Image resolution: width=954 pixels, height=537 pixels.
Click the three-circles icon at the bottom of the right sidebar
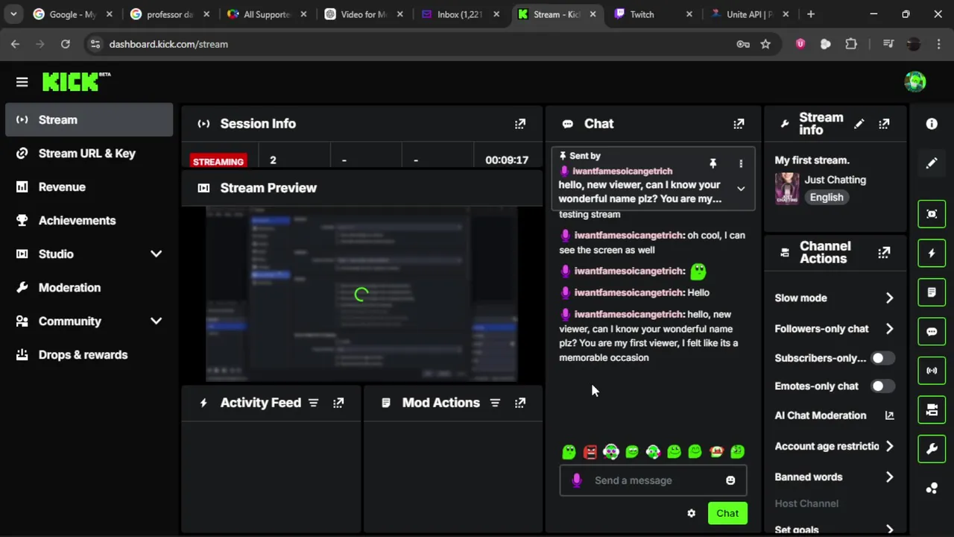pyautogui.click(x=932, y=489)
